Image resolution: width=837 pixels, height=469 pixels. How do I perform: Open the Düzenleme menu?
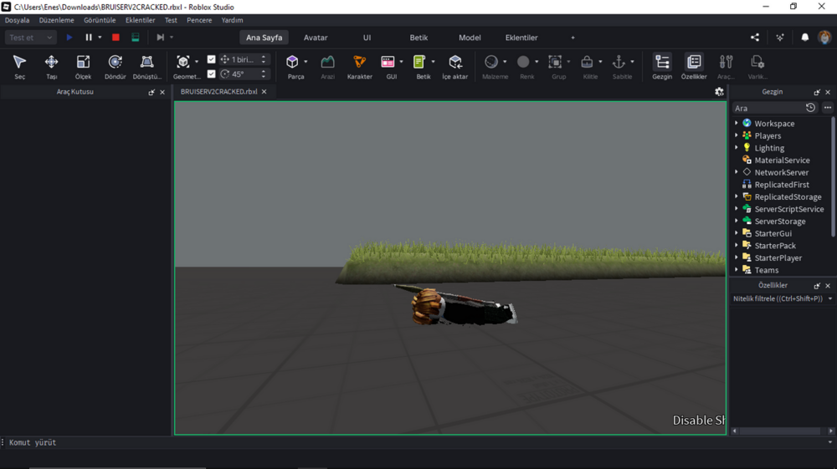pyautogui.click(x=56, y=20)
